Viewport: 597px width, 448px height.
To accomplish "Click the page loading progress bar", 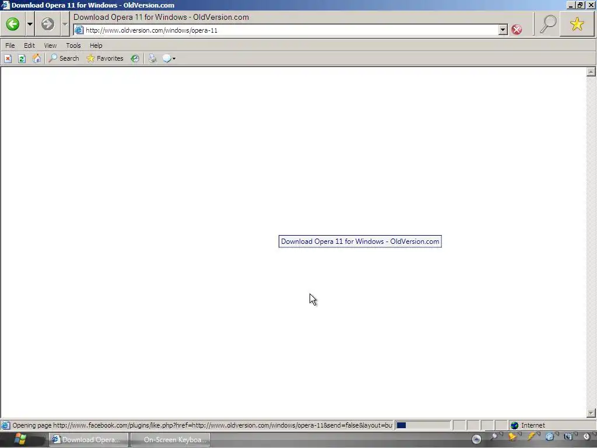I will click(423, 425).
